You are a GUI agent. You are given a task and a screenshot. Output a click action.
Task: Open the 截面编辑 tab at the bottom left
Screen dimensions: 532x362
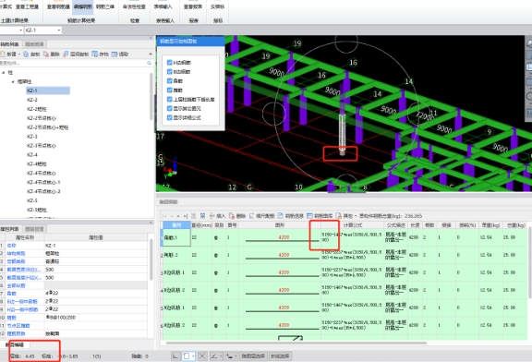15,344
